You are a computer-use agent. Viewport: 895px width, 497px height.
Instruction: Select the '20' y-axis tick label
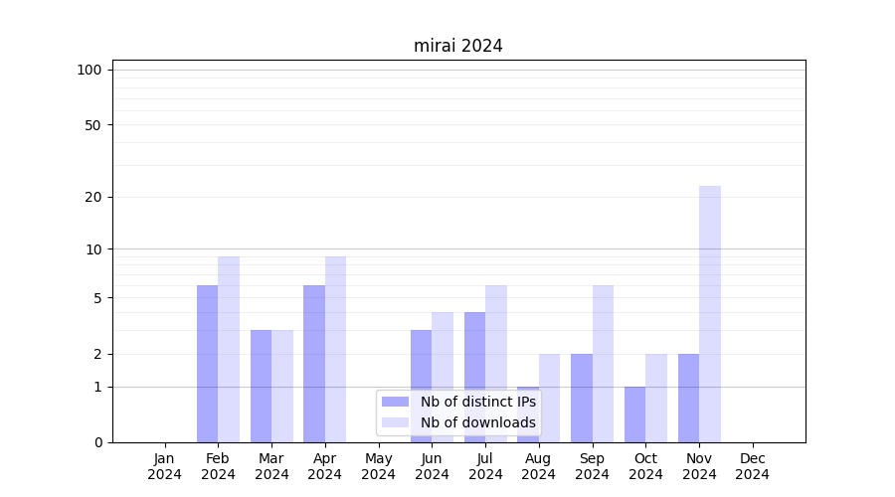click(93, 197)
